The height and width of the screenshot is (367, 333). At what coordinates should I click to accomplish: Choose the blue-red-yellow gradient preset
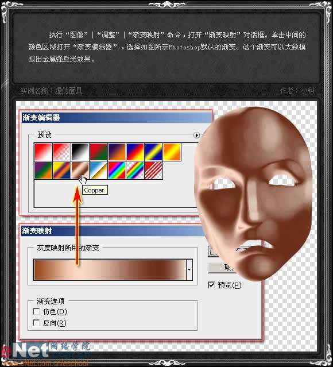(x=135, y=152)
